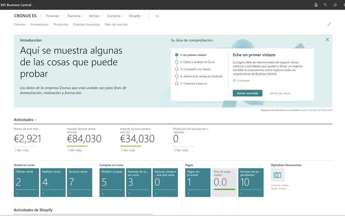The height and width of the screenshot is (216, 345).
Task: Open the Facturas venta tile
Action: (x=80, y=182)
